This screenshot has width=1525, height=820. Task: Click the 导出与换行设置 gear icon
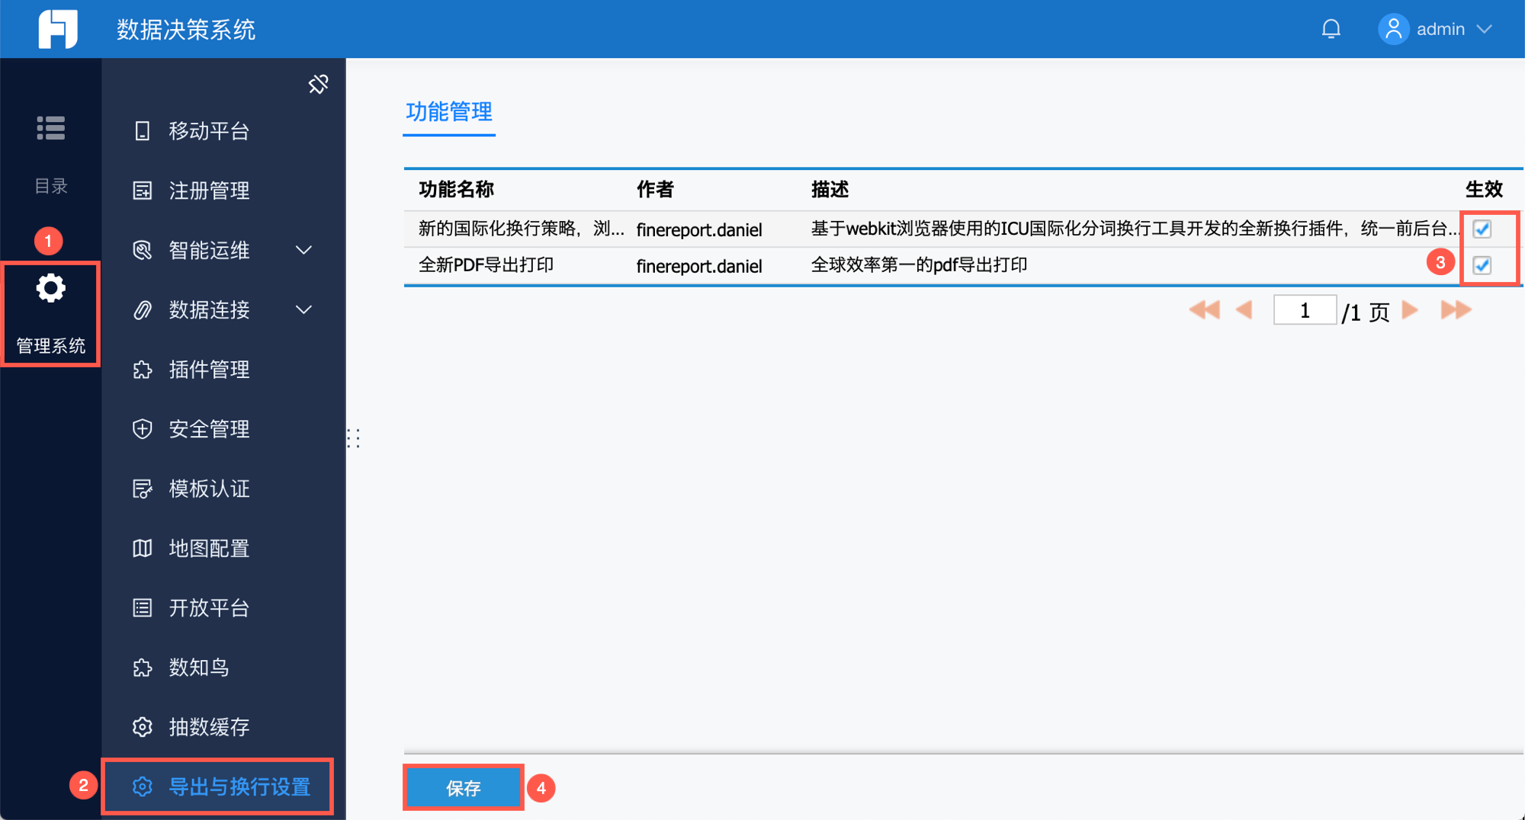(143, 786)
